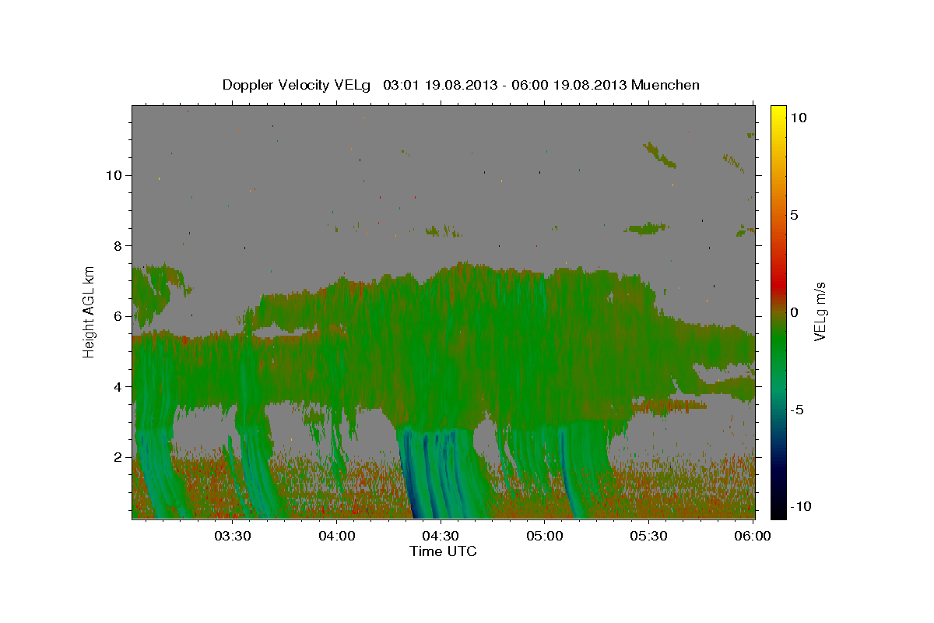Image resolution: width=934 pixels, height=623 pixels.
Task: Click the colorbar value 5 label
Action: pos(794,215)
